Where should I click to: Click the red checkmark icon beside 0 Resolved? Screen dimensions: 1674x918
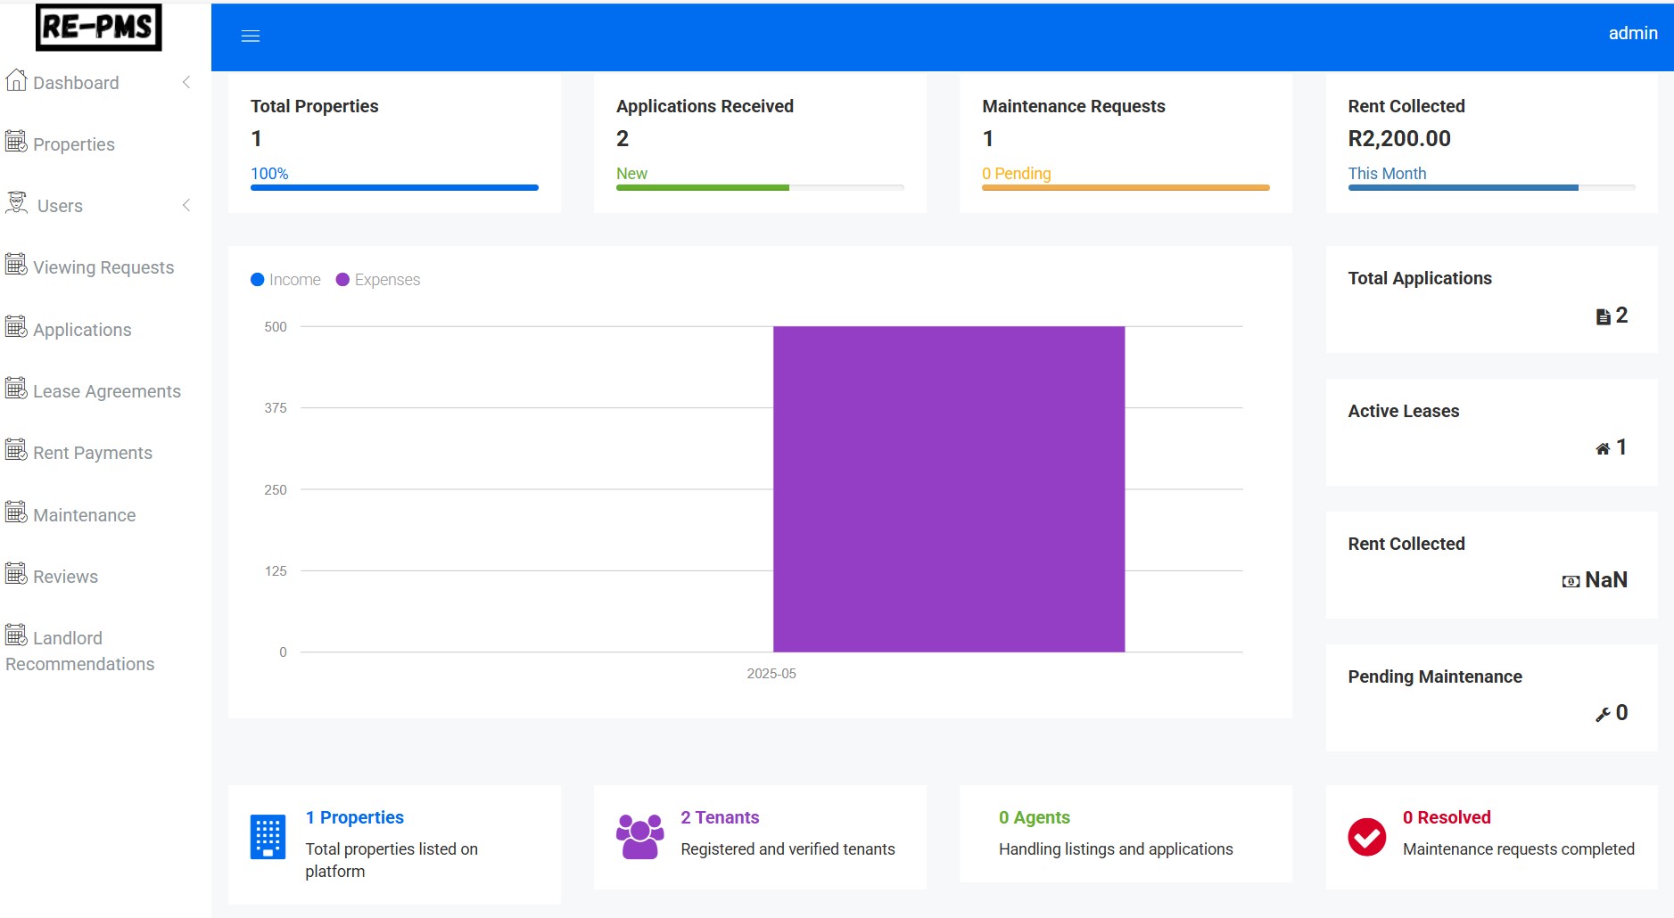[1369, 836]
